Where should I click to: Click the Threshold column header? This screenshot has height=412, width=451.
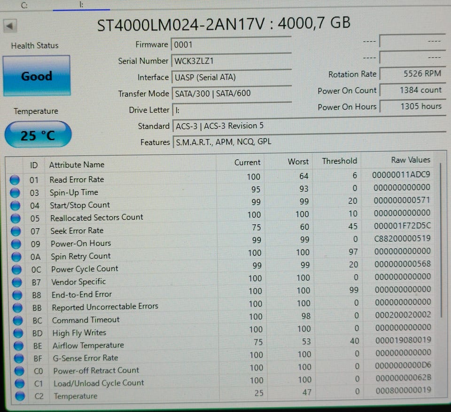tap(339, 161)
